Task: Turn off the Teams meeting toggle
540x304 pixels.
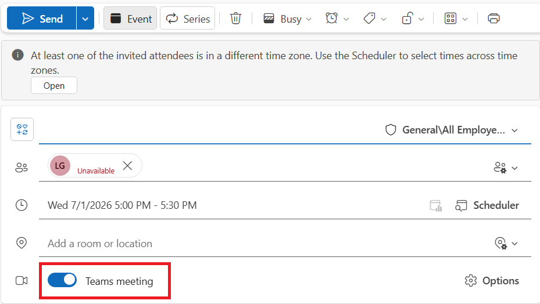Action: tap(62, 280)
